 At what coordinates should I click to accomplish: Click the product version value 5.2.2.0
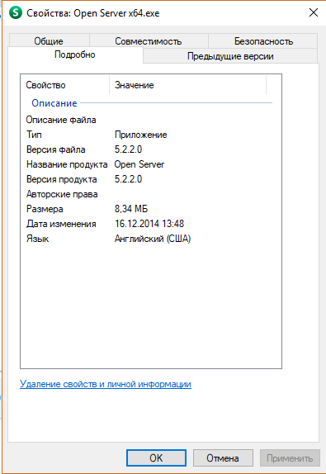tap(128, 179)
